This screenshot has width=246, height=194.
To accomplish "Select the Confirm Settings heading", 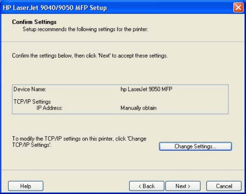I will coord(34,22).
